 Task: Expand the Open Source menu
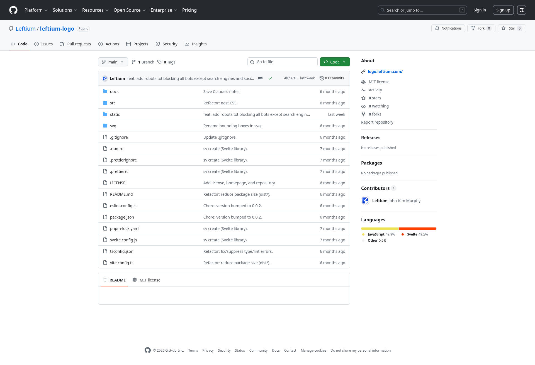click(130, 10)
